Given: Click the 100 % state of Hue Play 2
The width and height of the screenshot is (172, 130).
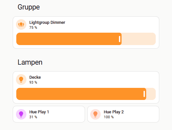Looking at the screenshot, I should click(108, 117).
